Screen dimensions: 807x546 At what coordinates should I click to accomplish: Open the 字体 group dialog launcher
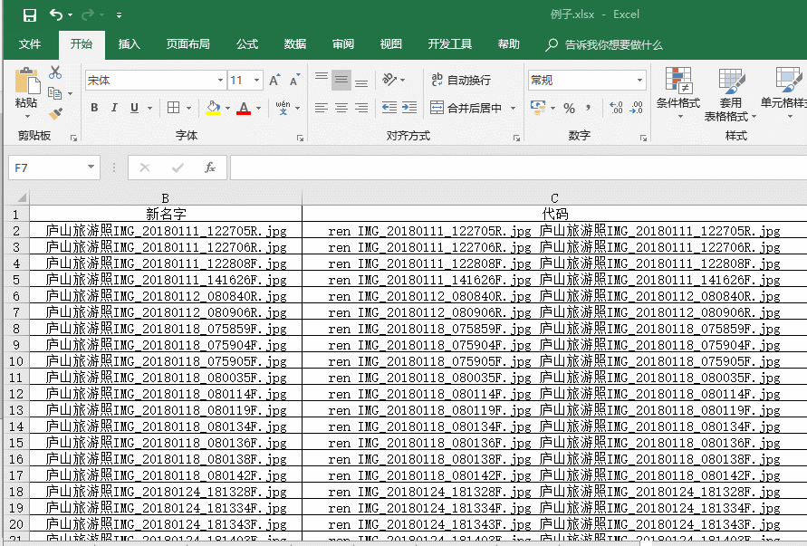pyautogui.click(x=300, y=138)
